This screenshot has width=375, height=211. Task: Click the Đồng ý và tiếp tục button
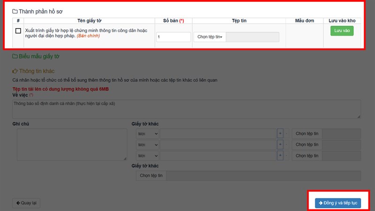[338, 203]
